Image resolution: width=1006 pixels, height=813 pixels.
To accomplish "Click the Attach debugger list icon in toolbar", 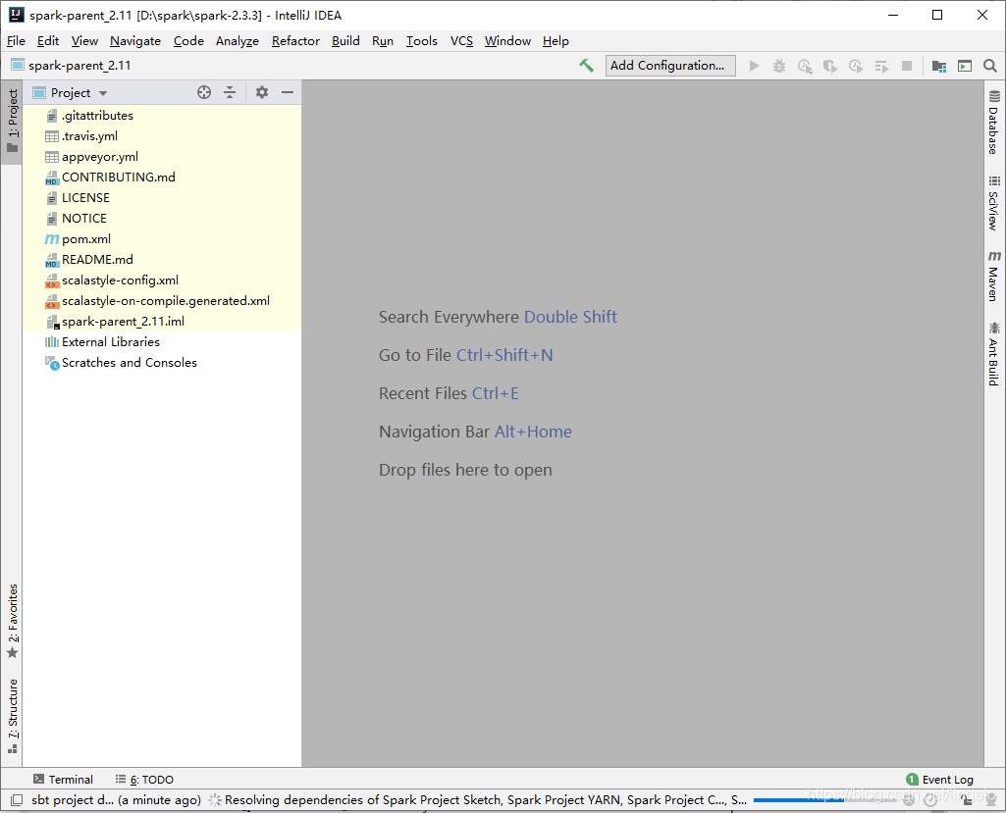I will (x=881, y=66).
